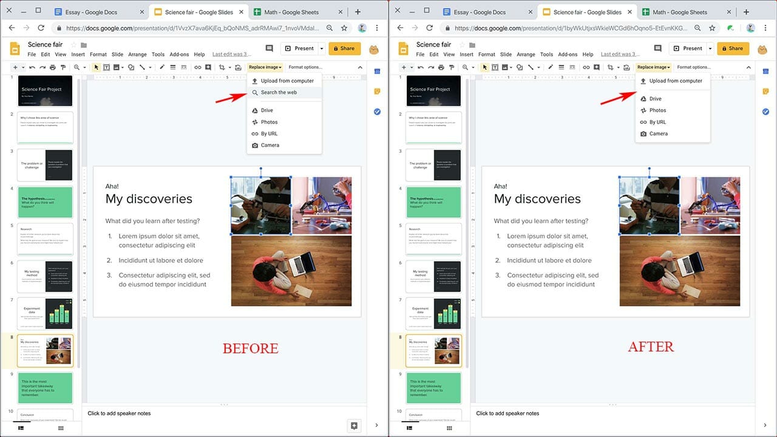Open Google Calendar in the side panel
Screen dimensions: 777x437
tap(377, 71)
